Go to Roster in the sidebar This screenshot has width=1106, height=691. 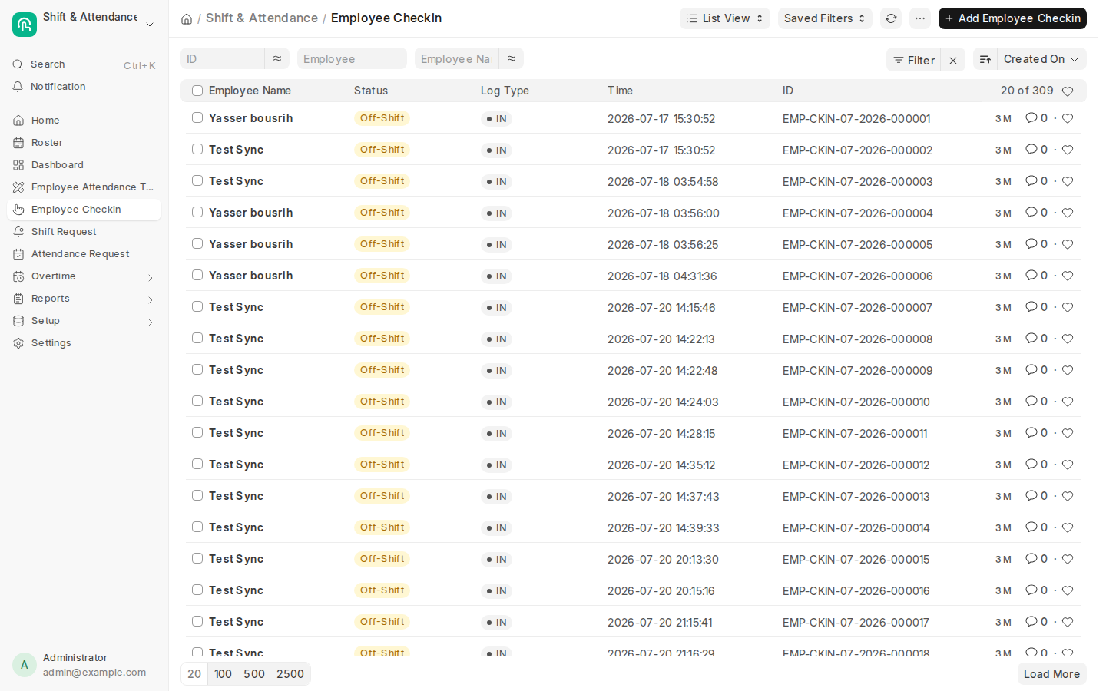(x=84, y=143)
